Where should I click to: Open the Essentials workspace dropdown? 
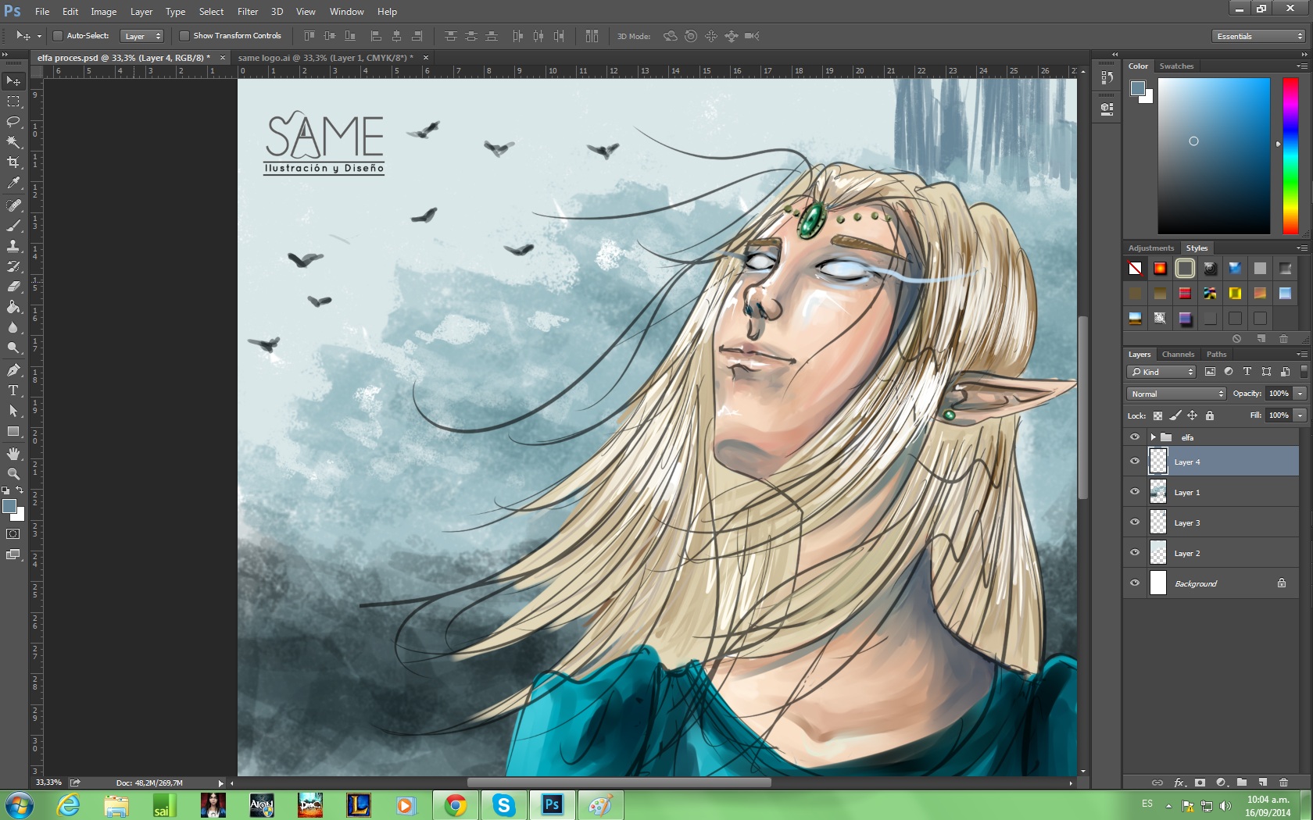[x=1259, y=36]
